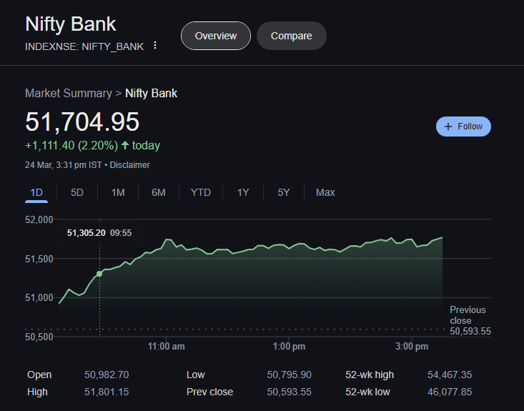
Task: Select the 5D time range tab
Action: click(77, 192)
